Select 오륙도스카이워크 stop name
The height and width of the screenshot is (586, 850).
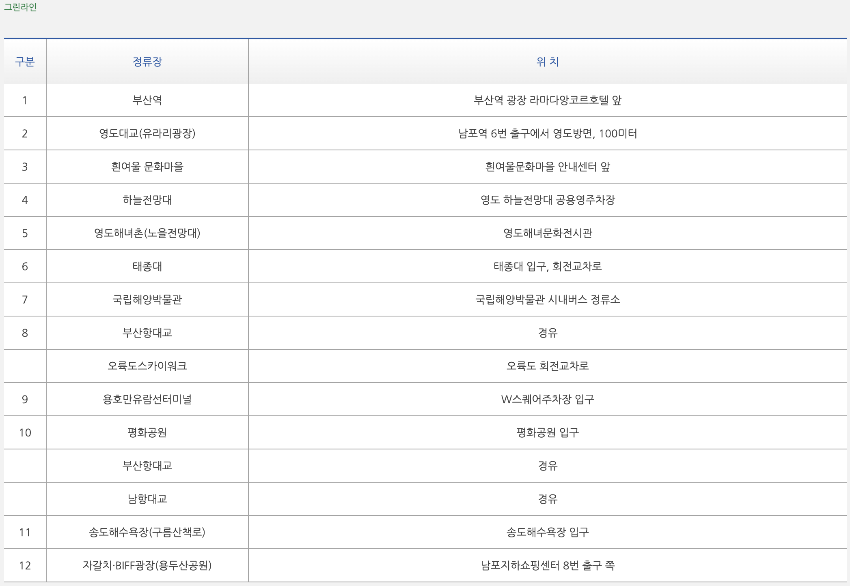click(x=147, y=366)
